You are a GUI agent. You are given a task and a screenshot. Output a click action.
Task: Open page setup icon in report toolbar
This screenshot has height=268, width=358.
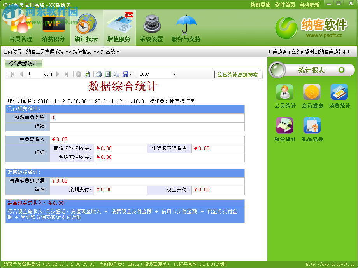(116, 74)
